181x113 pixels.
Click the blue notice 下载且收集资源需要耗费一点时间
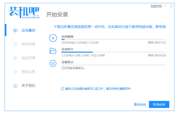click(110, 27)
